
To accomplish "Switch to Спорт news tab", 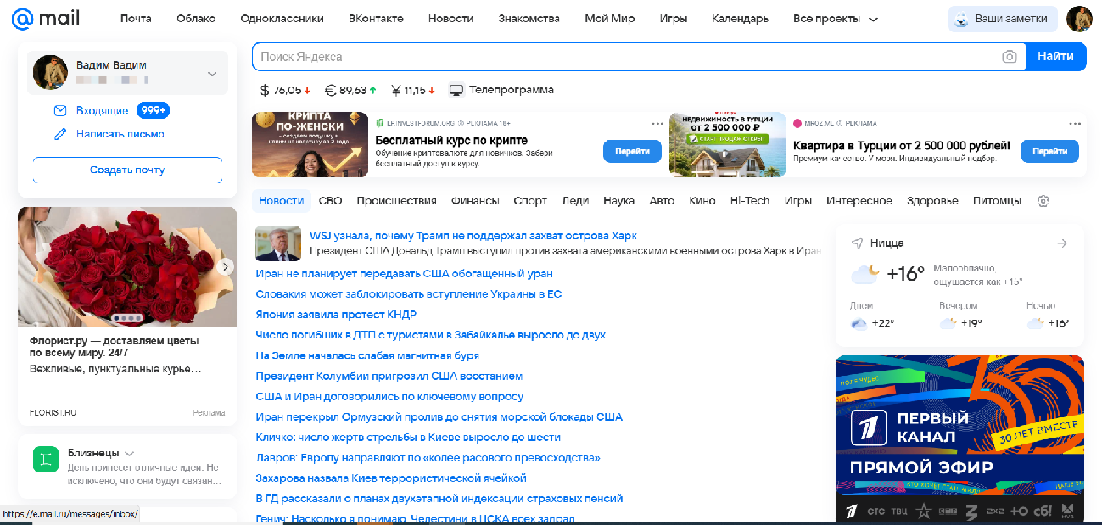I will tap(530, 201).
